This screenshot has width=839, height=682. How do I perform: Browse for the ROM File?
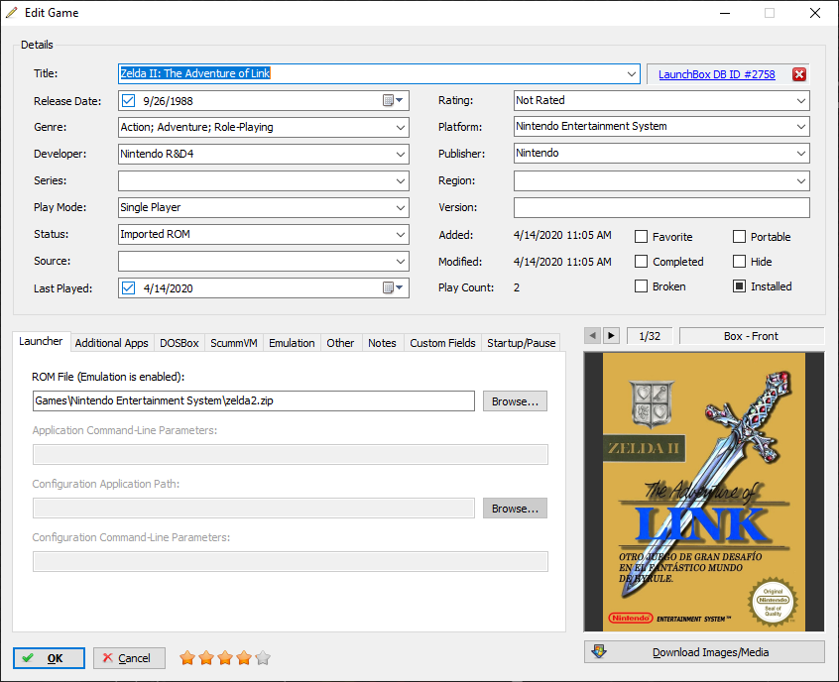pos(515,401)
